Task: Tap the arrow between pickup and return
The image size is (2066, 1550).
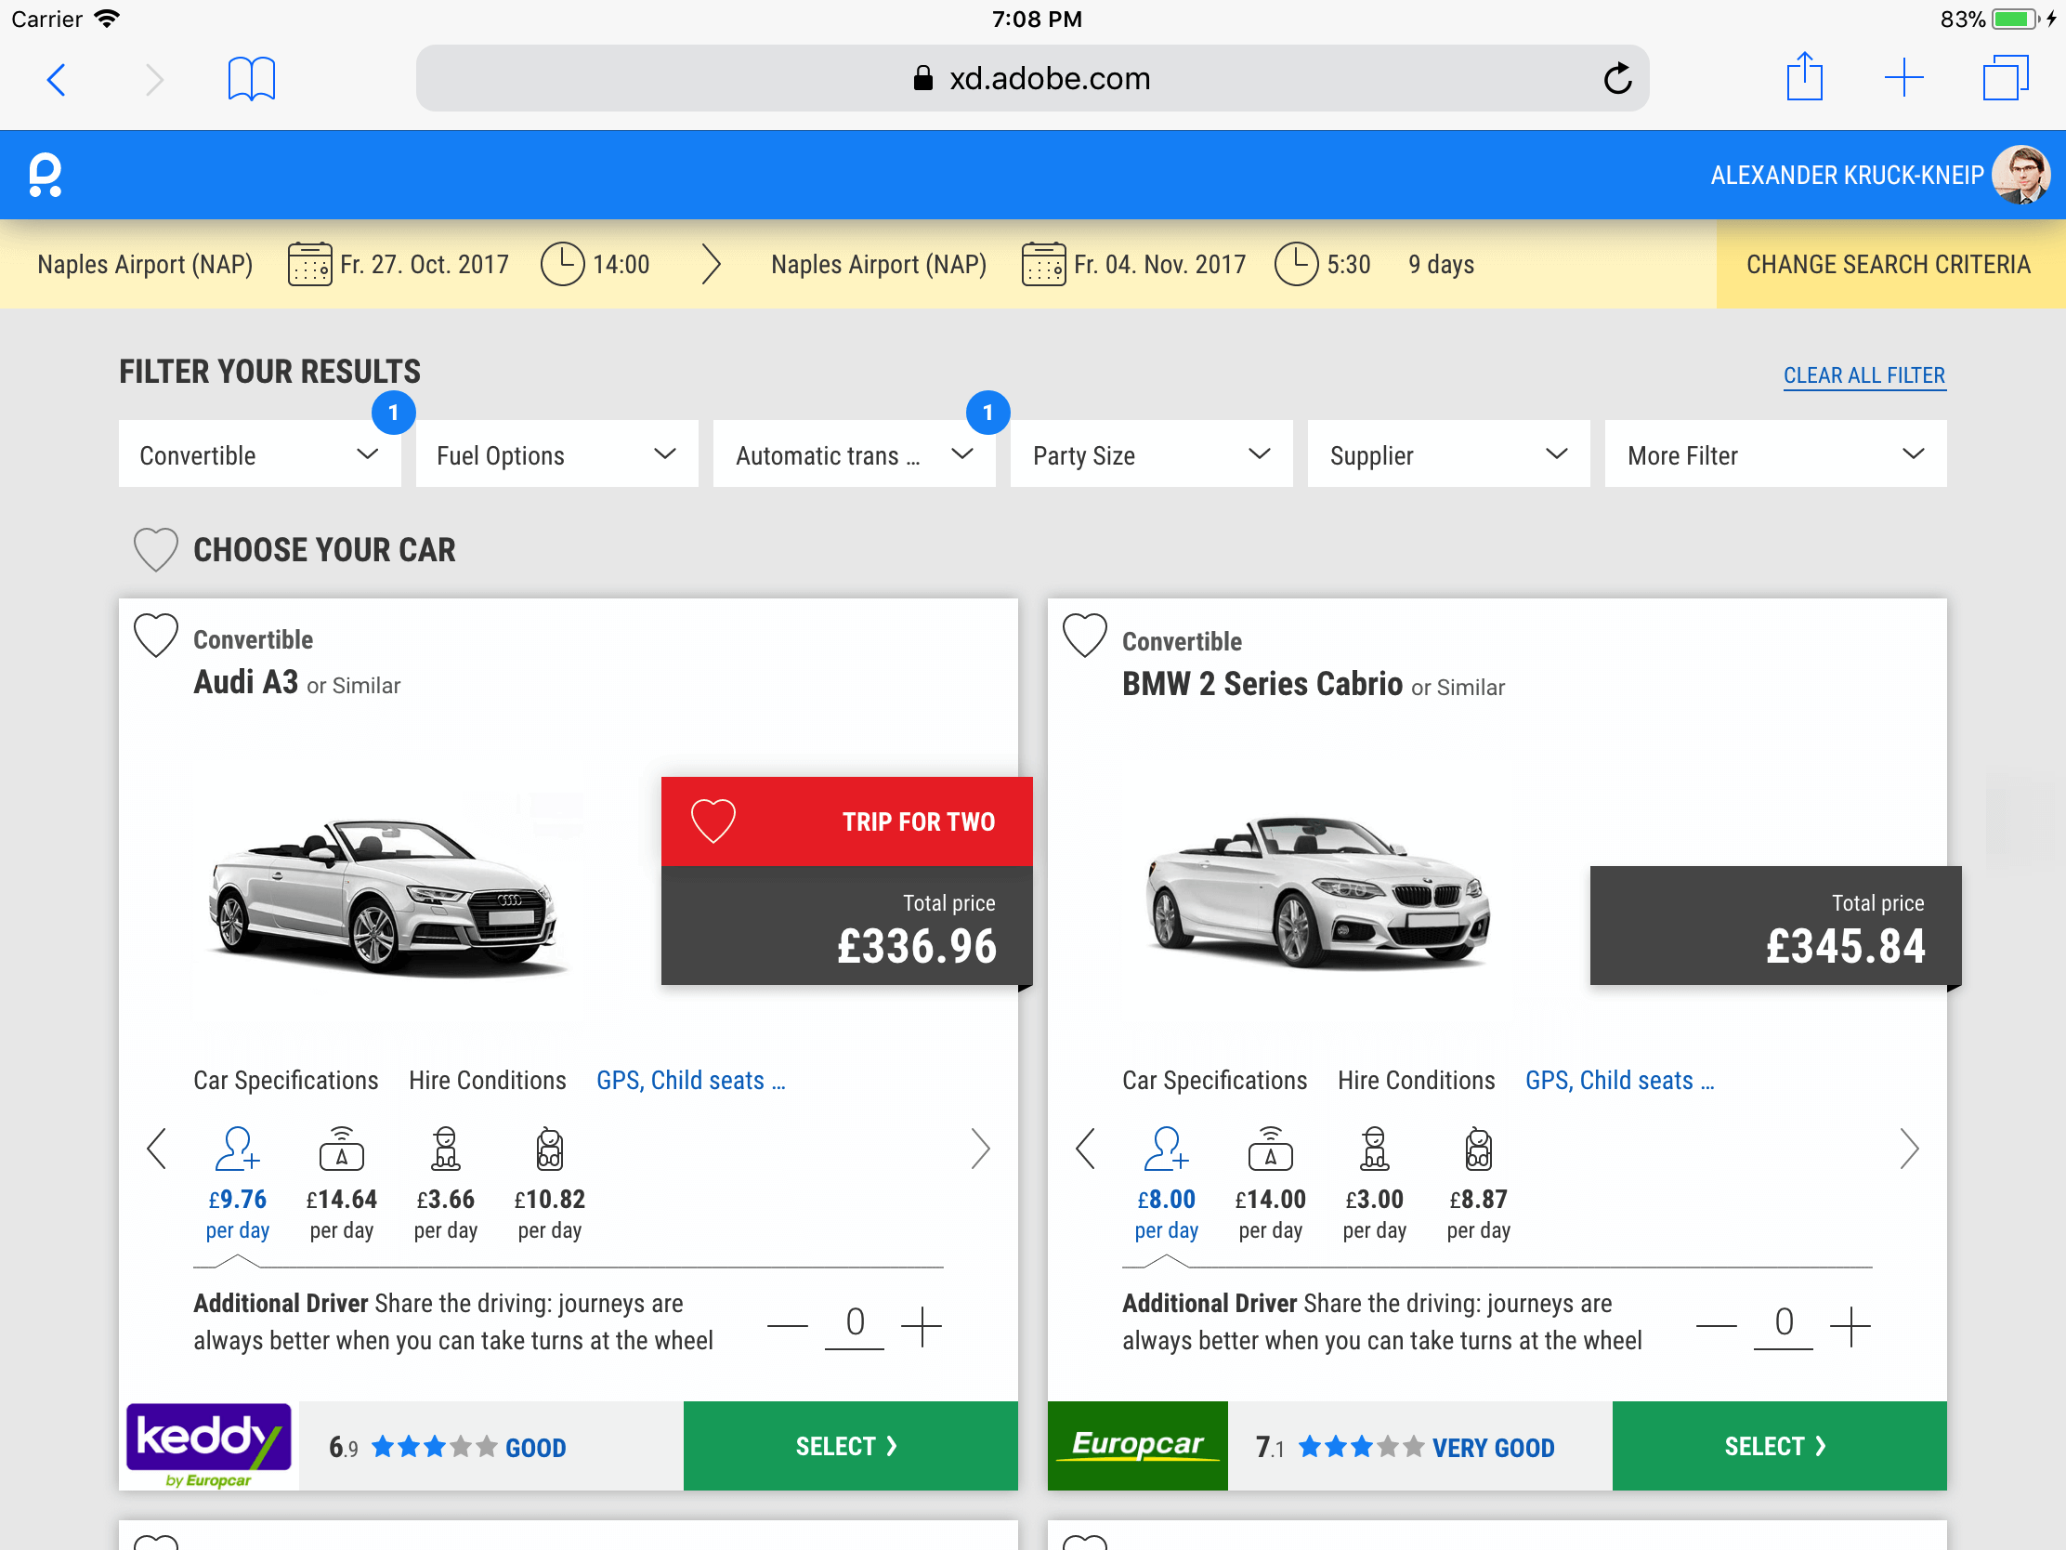Action: point(711,265)
